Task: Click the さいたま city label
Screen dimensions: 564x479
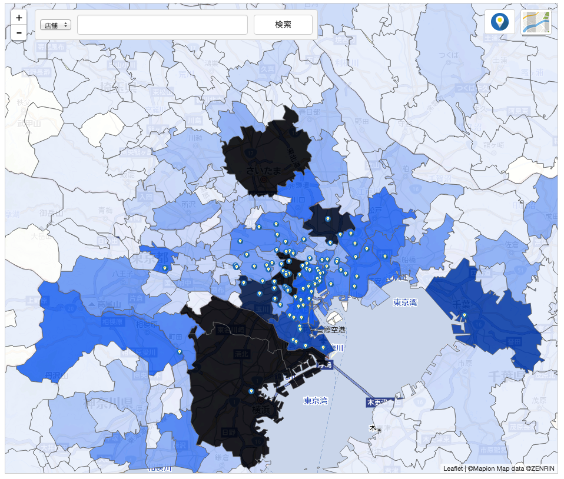Action: 264,171
